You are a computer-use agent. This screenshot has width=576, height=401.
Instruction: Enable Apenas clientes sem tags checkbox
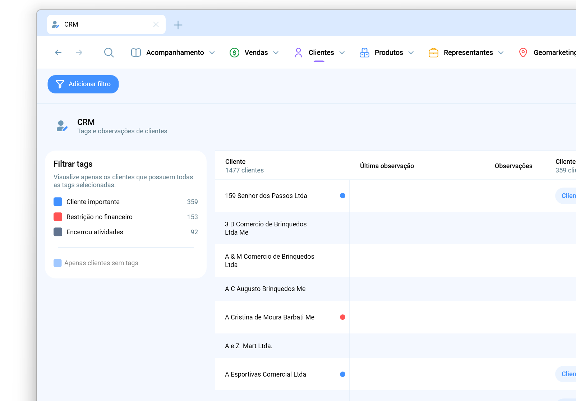click(x=57, y=263)
